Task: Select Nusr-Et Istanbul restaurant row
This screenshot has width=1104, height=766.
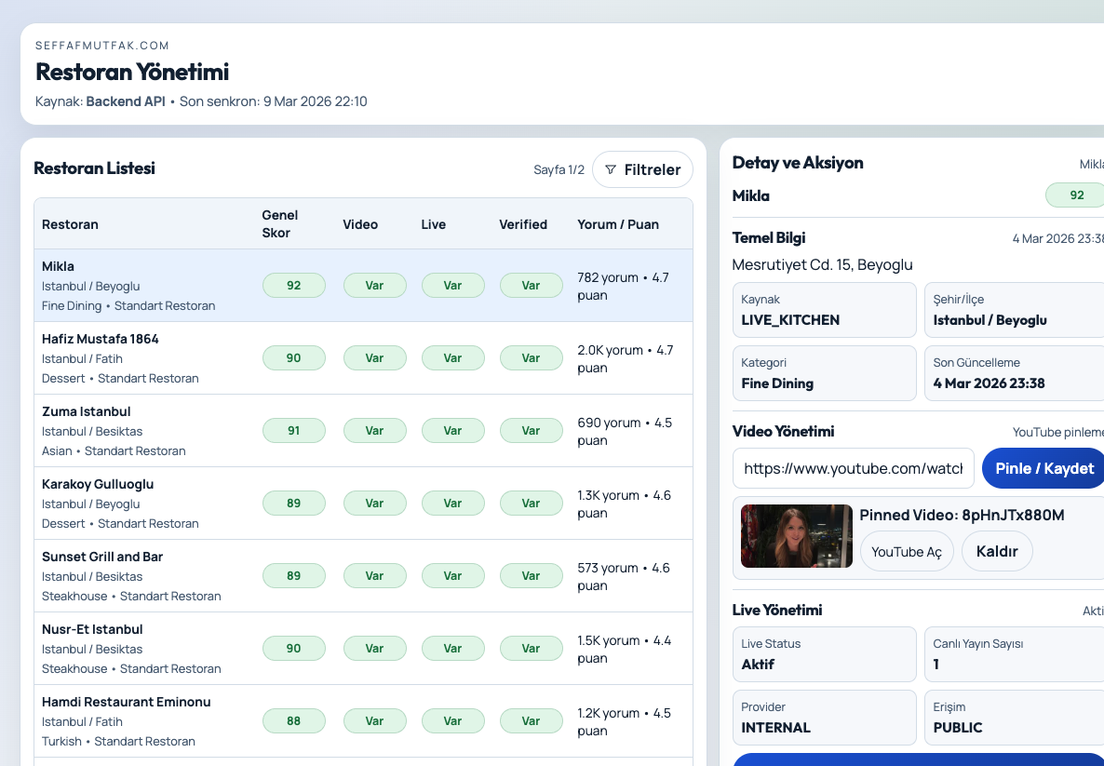Action: [363, 648]
